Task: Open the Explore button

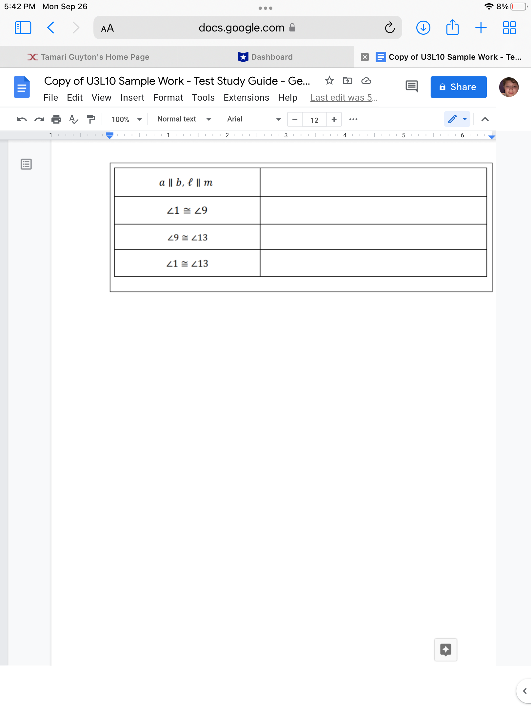Action: (446, 650)
